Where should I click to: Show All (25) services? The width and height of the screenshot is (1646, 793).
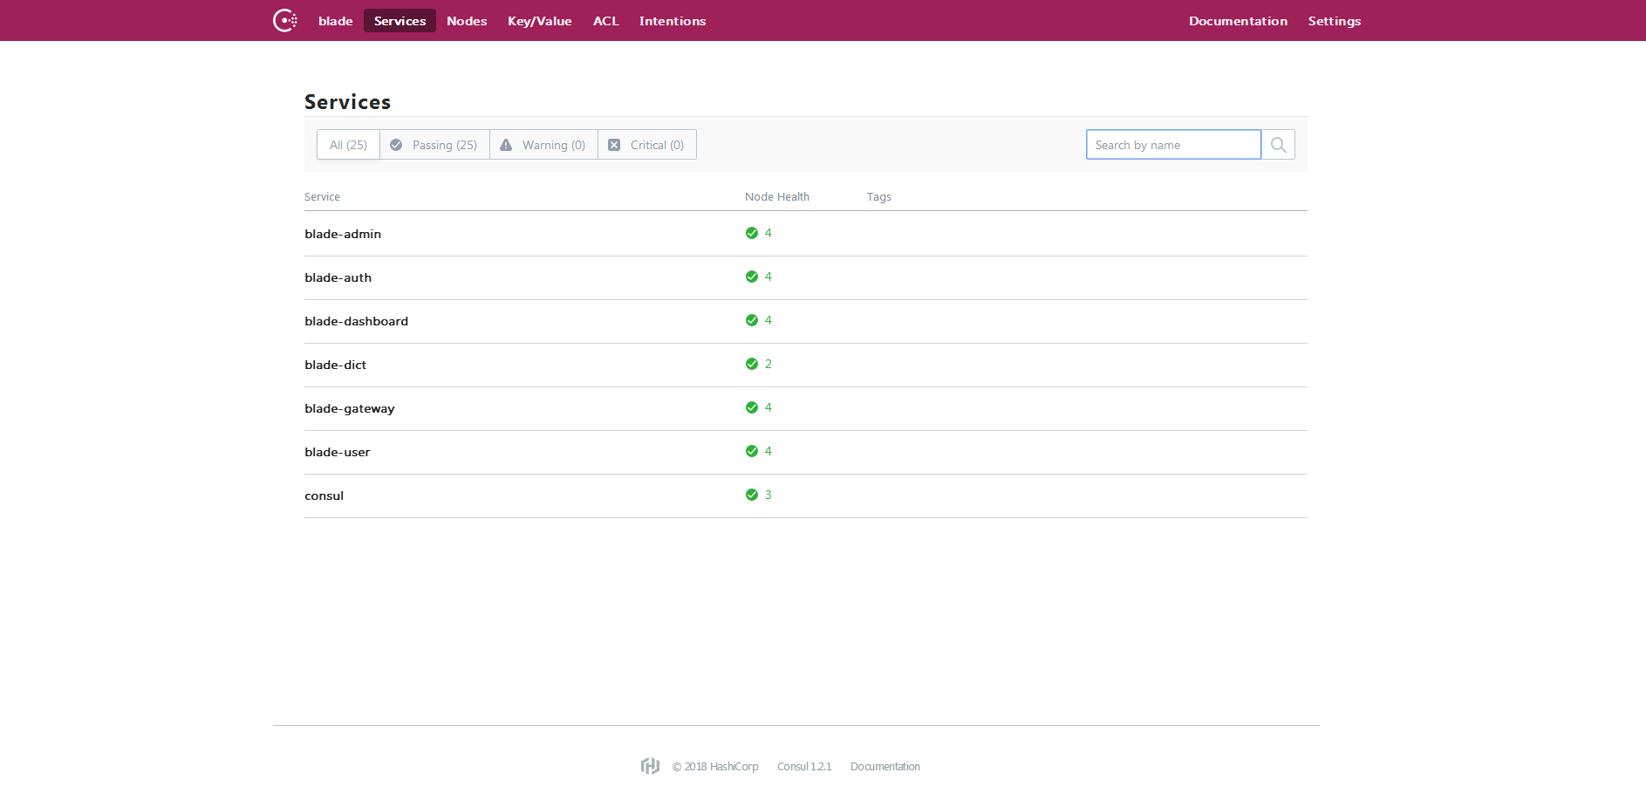click(x=348, y=145)
